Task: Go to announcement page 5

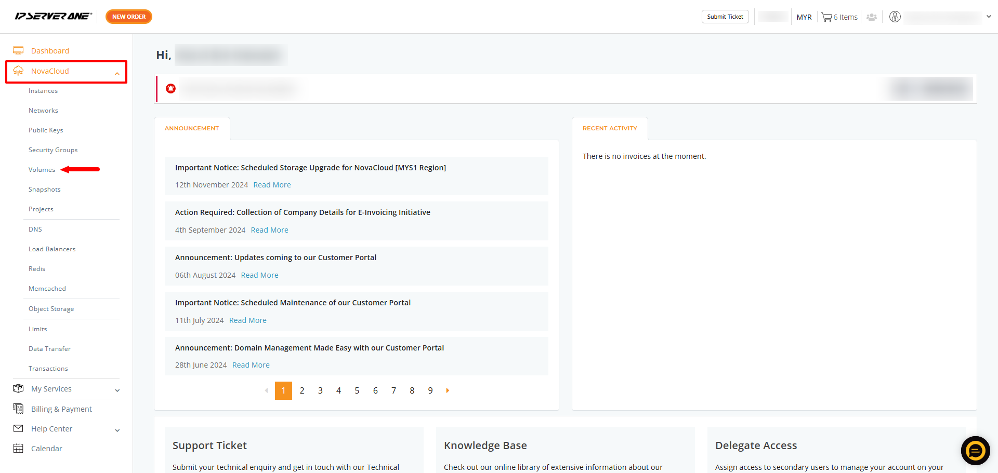Action: pyautogui.click(x=357, y=390)
